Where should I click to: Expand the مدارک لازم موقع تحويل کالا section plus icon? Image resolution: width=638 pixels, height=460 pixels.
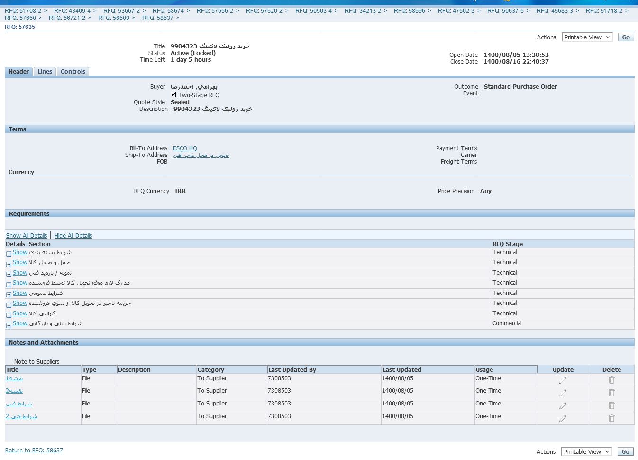click(x=9, y=284)
